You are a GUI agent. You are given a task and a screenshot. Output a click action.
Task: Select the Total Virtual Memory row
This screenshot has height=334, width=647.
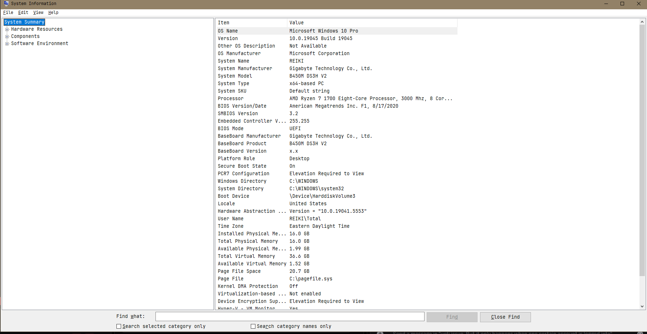(x=336, y=256)
